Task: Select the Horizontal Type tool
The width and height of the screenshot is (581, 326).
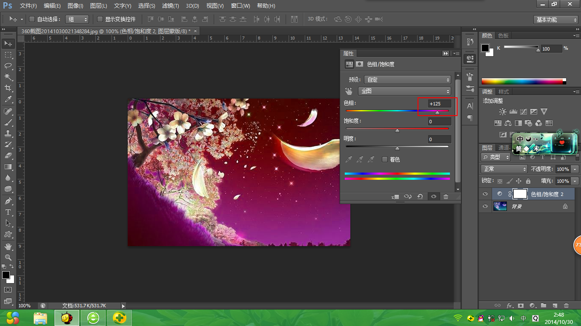Action: coord(8,212)
